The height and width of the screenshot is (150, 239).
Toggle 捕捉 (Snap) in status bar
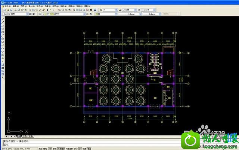[x=40, y=149]
